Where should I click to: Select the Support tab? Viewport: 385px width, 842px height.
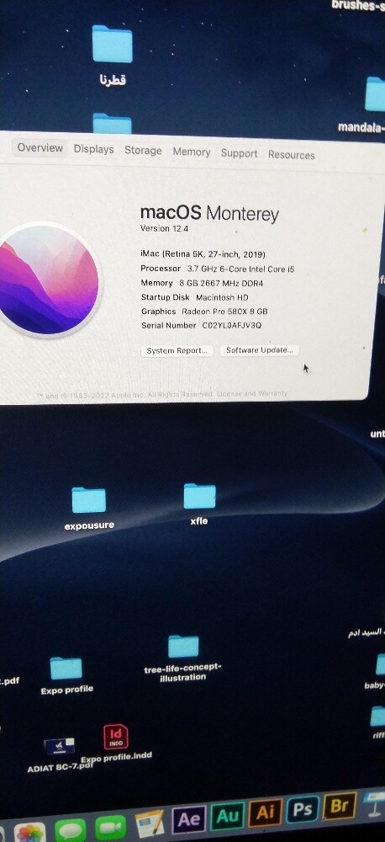tap(239, 153)
